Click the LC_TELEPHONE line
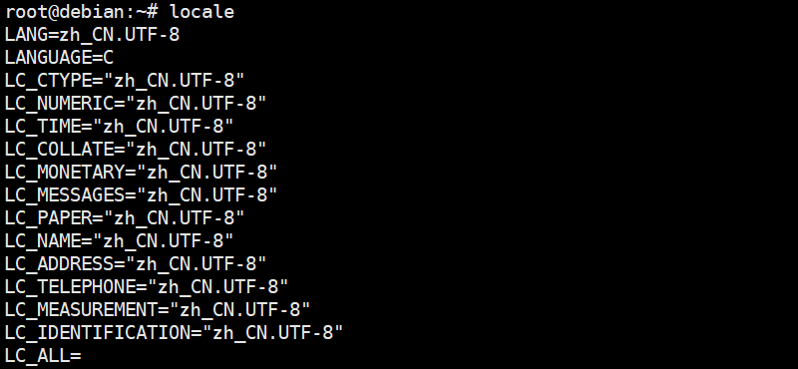 point(147,286)
